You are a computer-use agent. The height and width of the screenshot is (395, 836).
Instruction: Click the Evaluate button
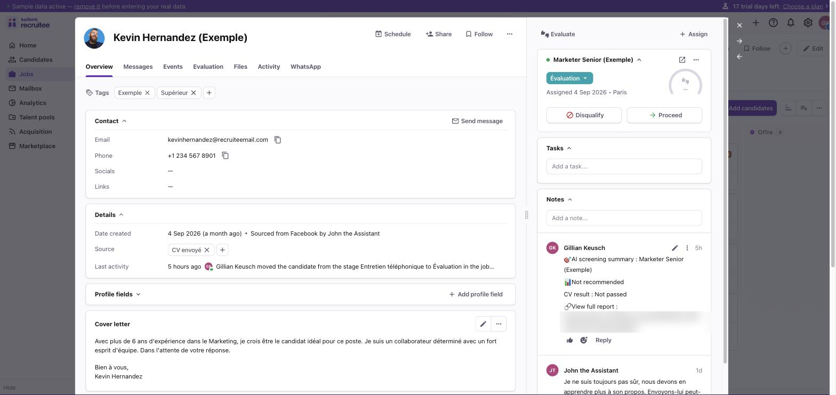[x=558, y=34]
